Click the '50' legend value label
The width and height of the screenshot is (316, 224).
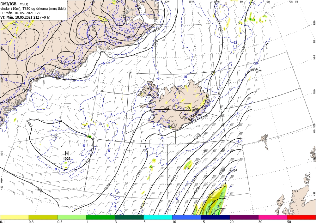click(289, 222)
